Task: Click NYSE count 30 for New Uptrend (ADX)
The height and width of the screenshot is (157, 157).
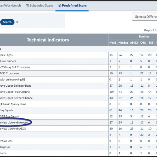Action: [x=111, y=129]
